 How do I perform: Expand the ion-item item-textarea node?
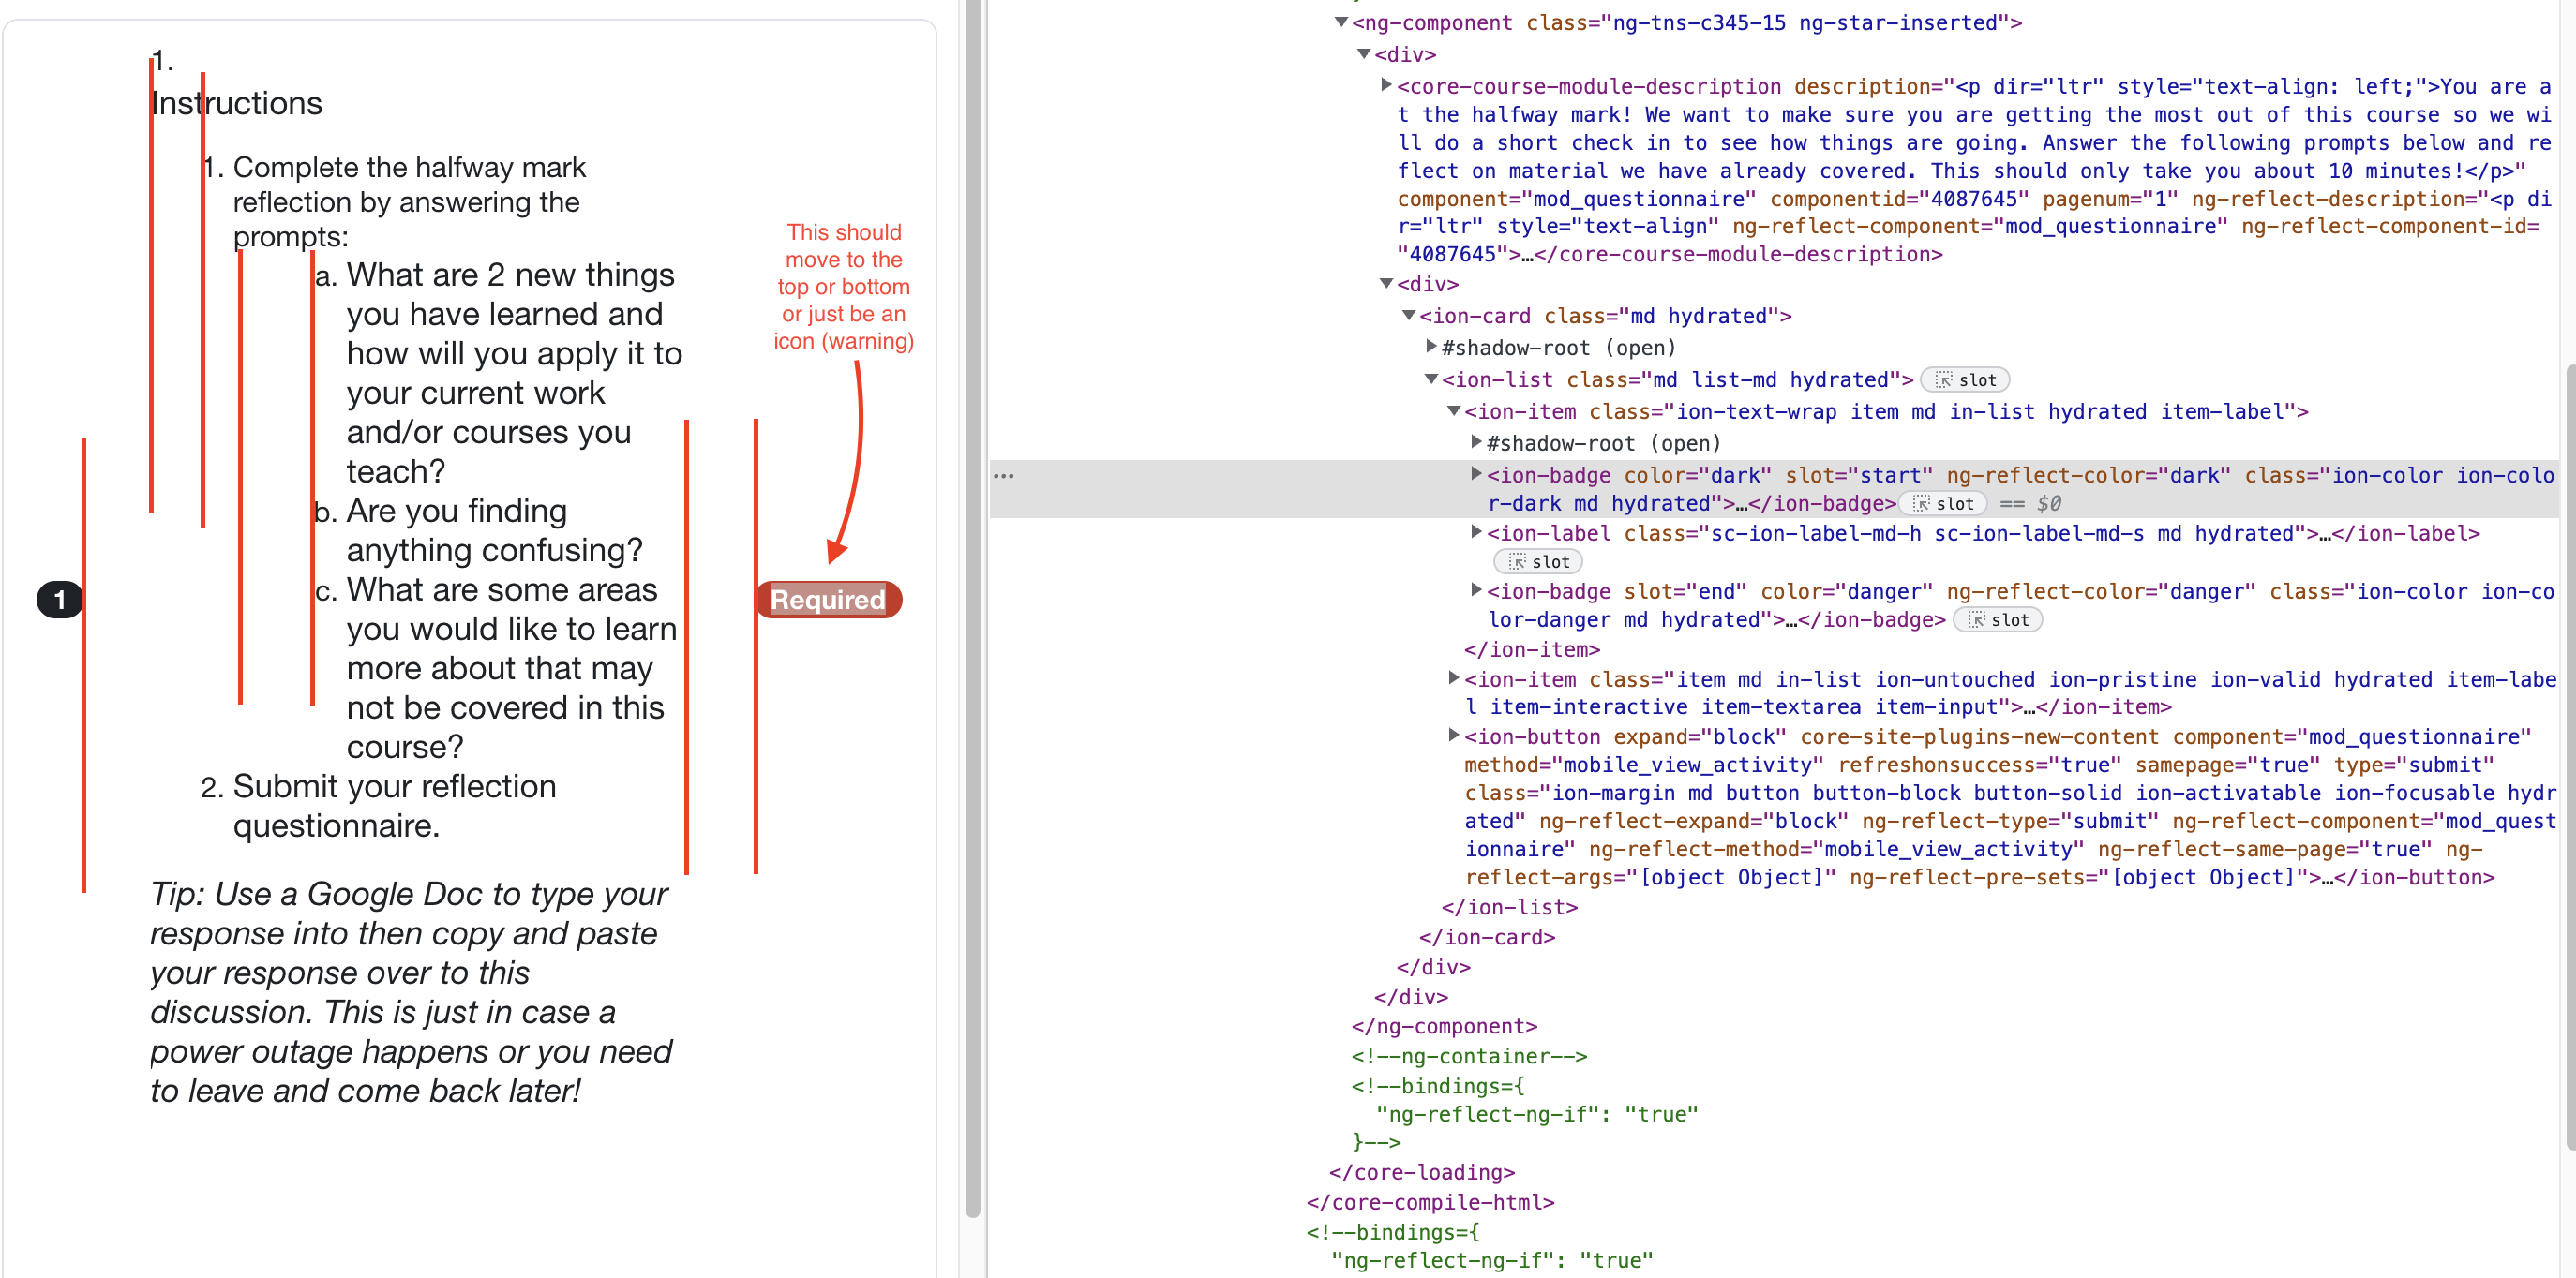(x=1453, y=678)
